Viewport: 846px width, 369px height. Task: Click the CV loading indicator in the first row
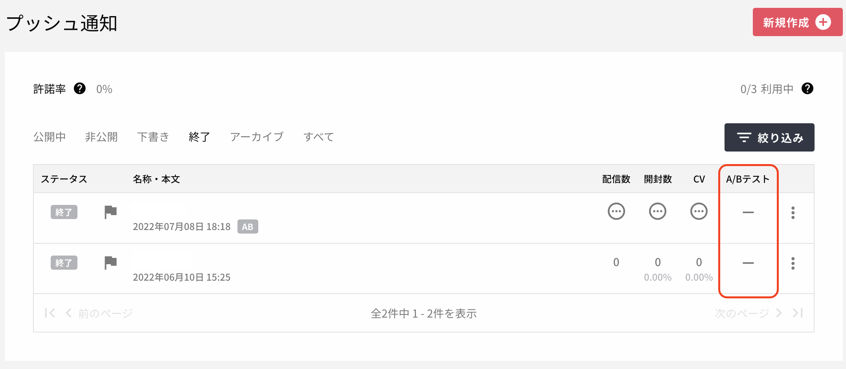pyautogui.click(x=699, y=211)
